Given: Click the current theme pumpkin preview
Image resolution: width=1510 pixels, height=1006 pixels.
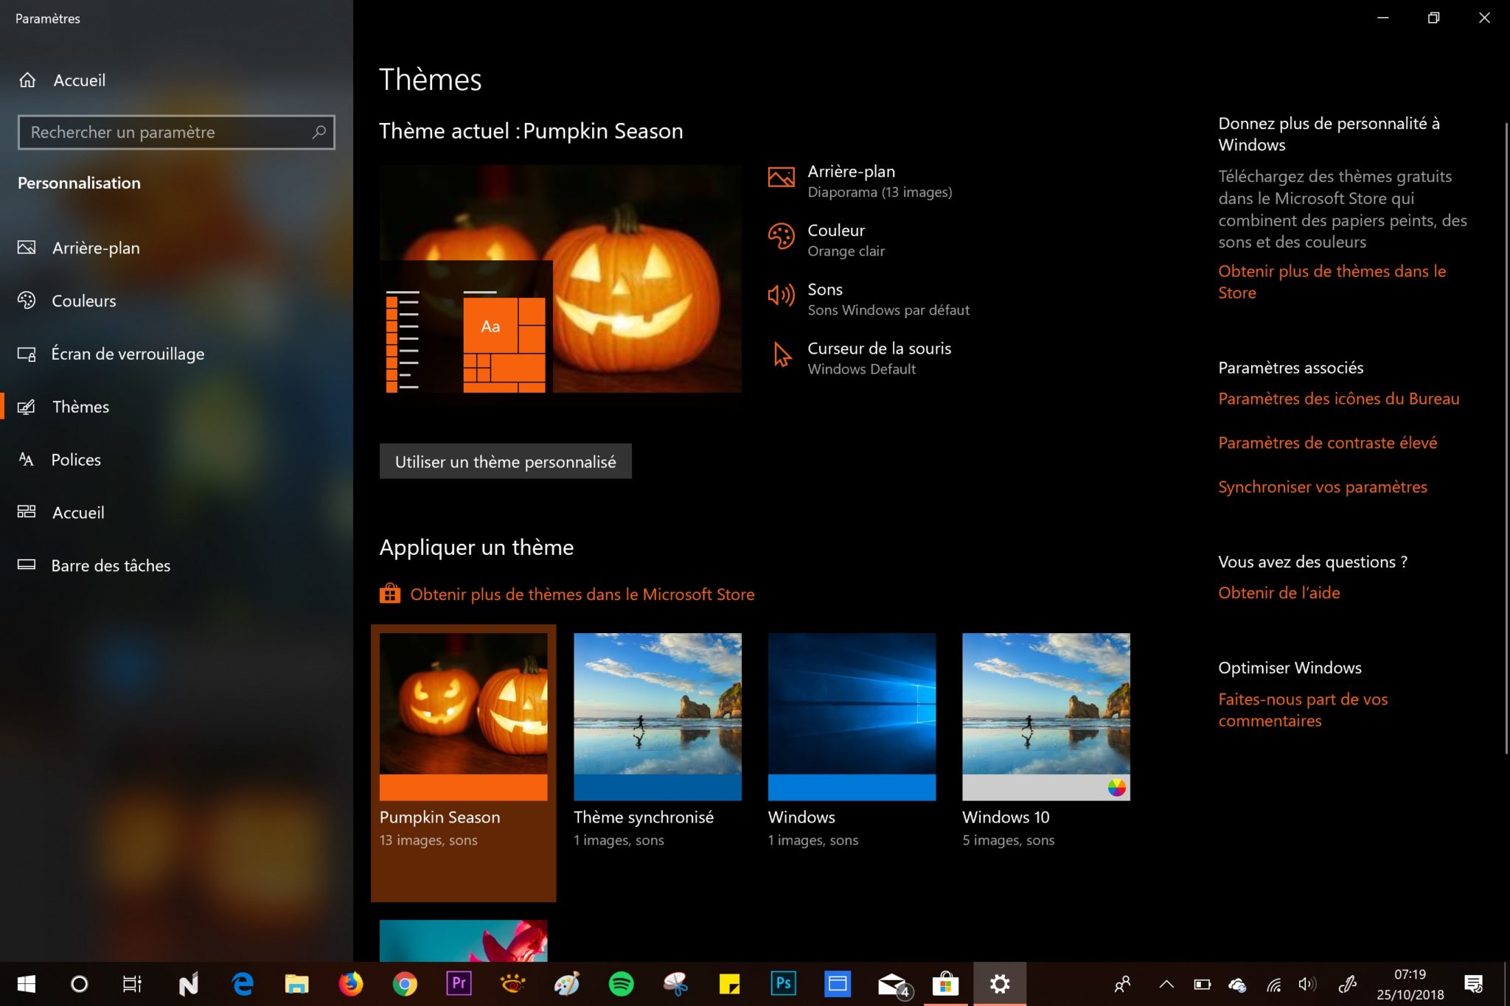Looking at the screenshot, I should click(560, 279).
